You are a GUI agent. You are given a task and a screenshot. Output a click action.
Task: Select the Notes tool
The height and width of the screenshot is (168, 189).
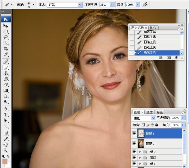5,133
